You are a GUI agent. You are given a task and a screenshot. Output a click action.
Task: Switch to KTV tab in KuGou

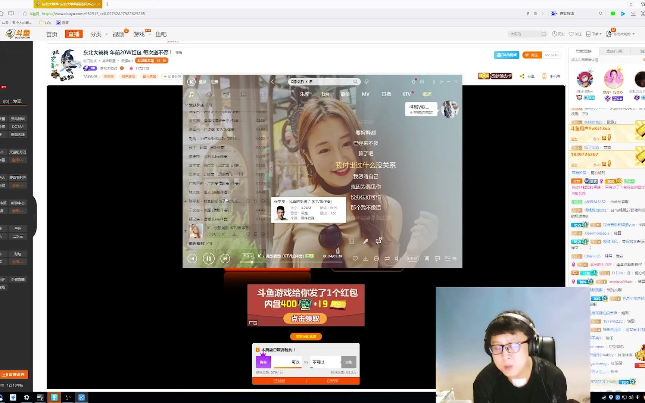(406, 94)
